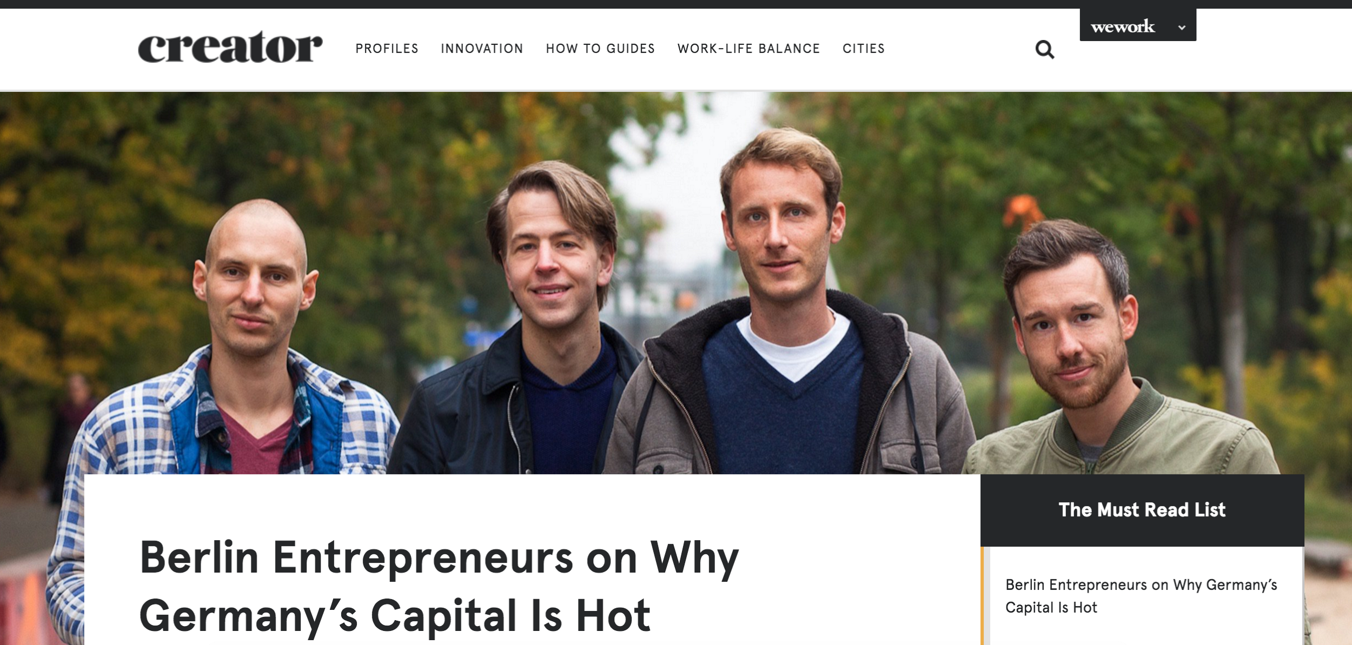Image resolution: width=1352 pixels, height=645 pixels.
Task: Click the large Berlin Entrepreneurs article headline
Action: 439,587
